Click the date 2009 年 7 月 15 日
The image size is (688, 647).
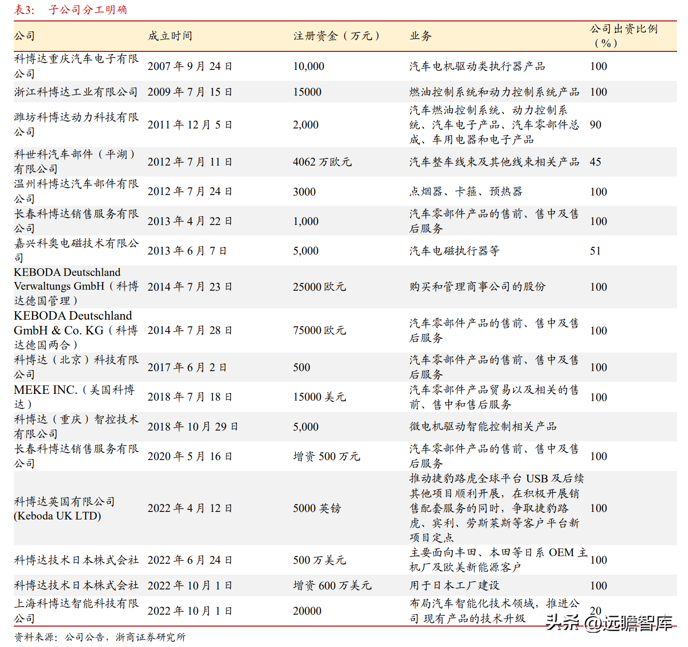pos(190,92)
